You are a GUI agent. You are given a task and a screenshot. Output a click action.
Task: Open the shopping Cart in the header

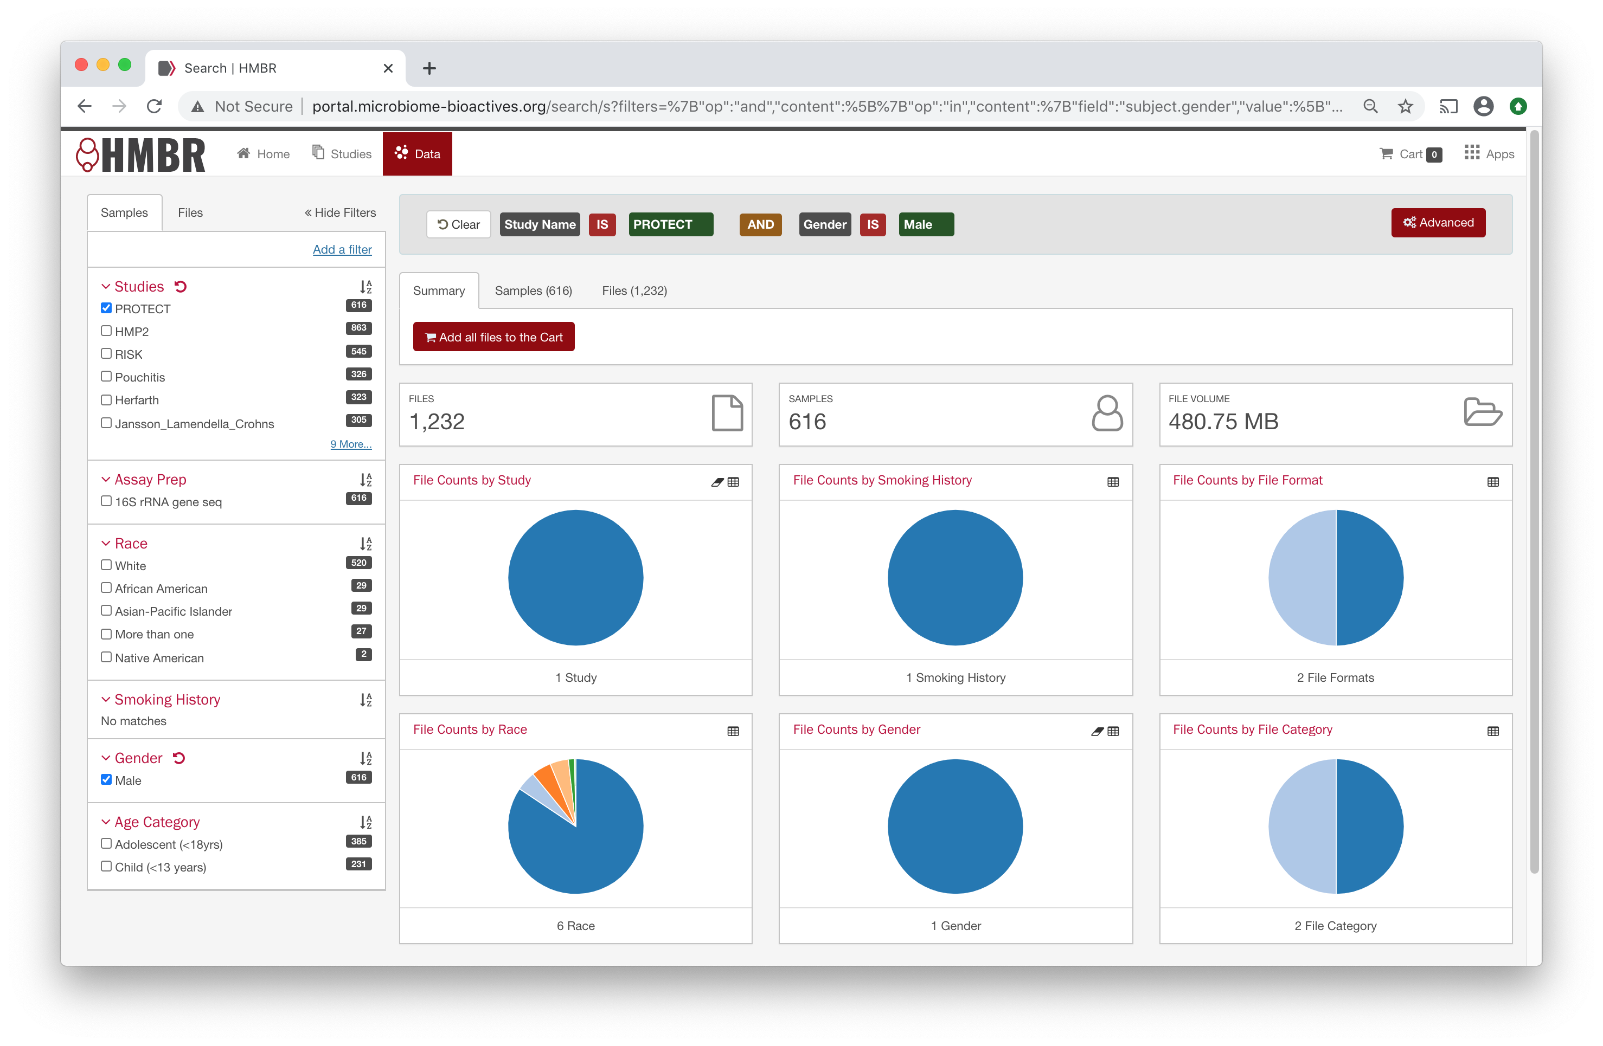[1410, 153]
